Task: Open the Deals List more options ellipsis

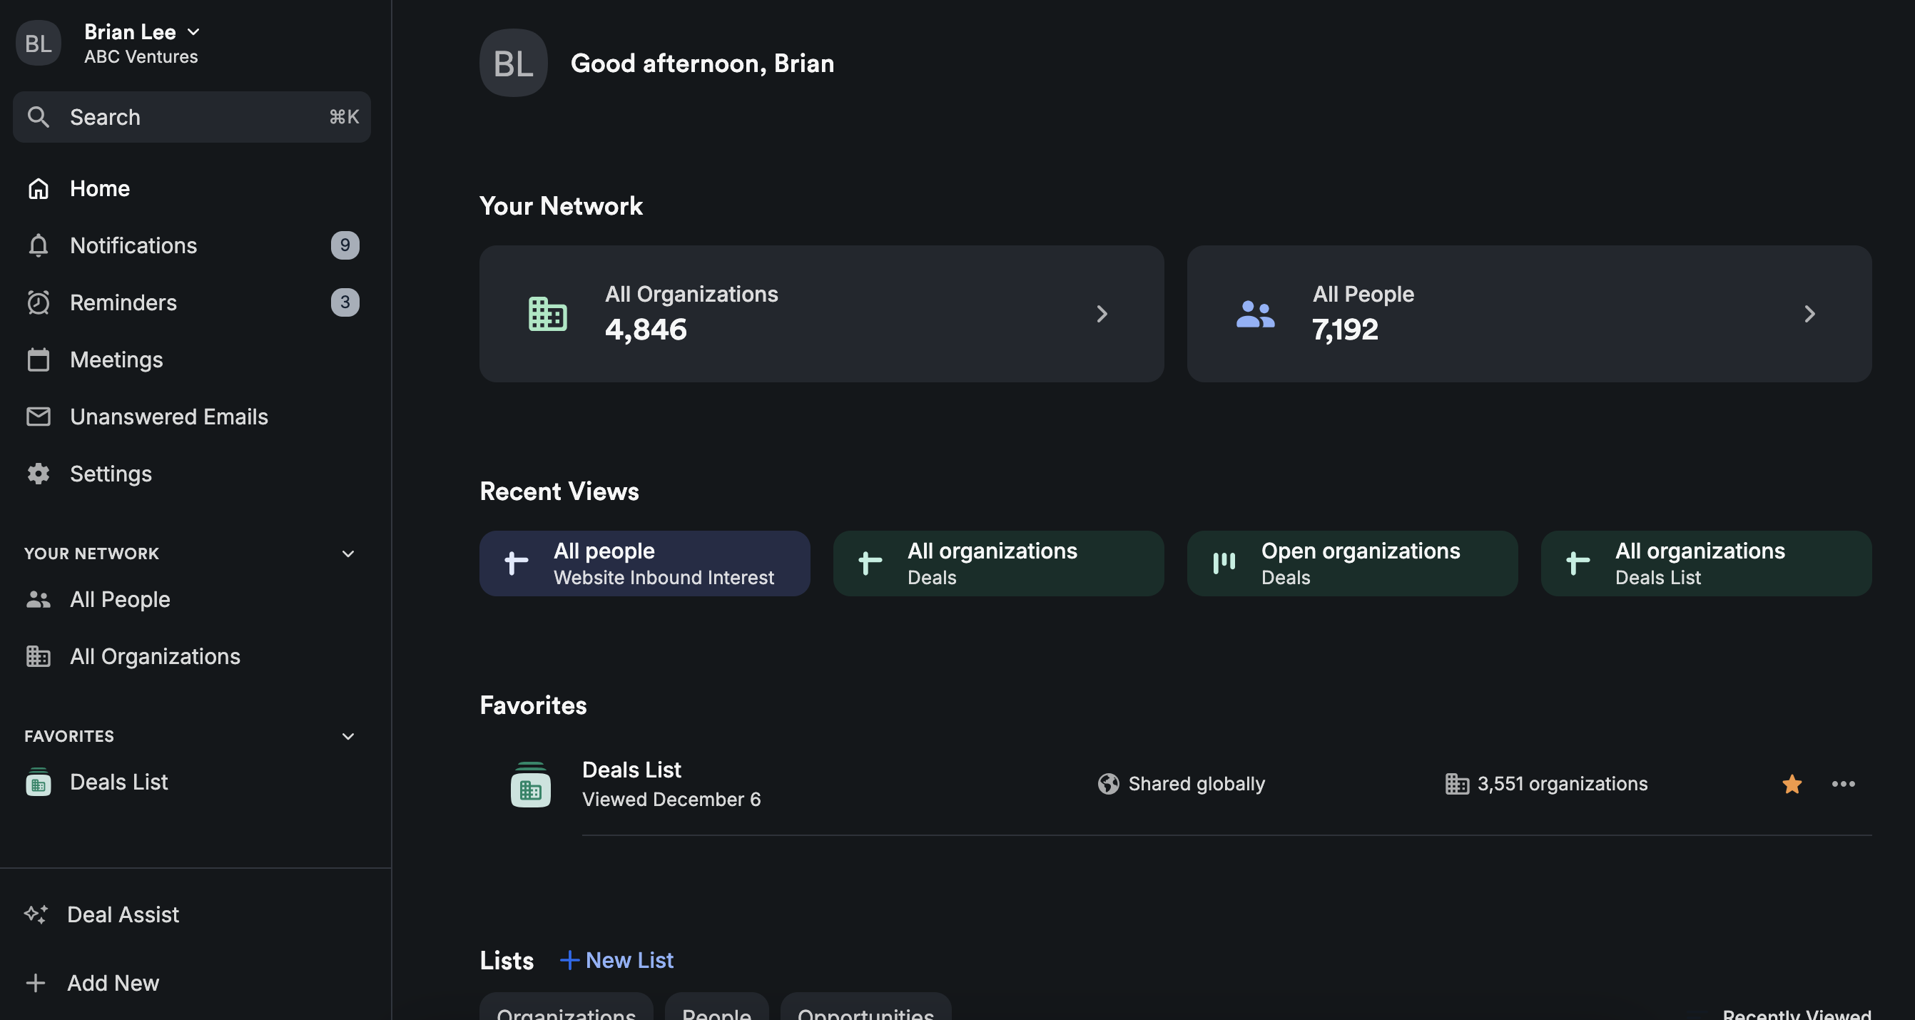Action: click(1844, 785)
